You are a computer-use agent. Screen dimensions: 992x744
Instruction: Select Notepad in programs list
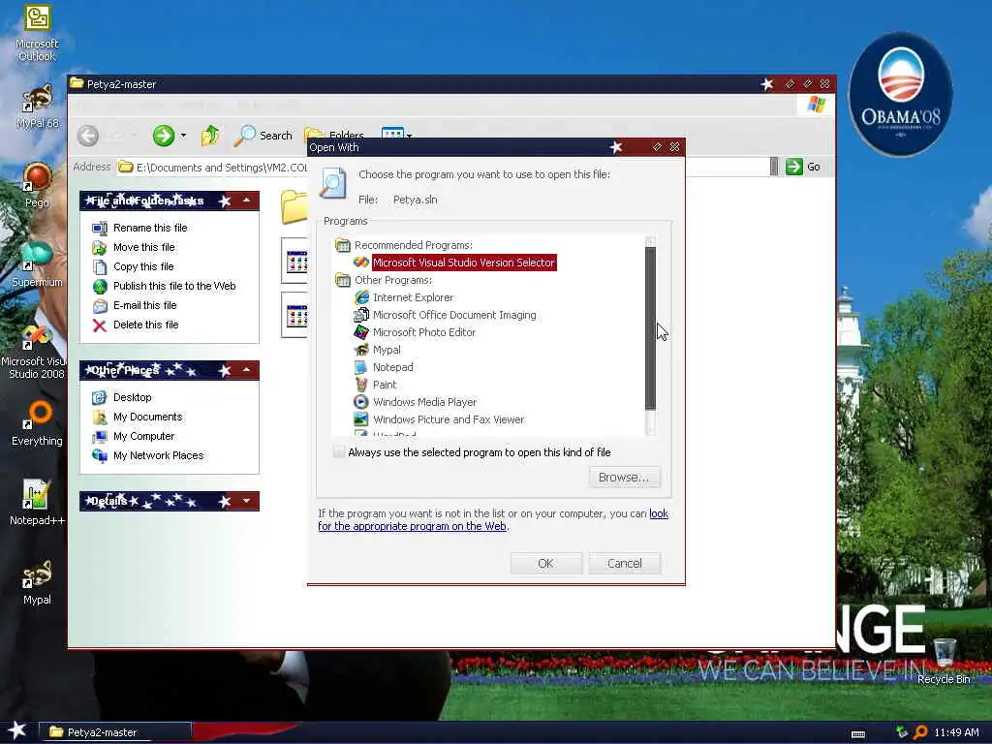click(x=393, y=367)
